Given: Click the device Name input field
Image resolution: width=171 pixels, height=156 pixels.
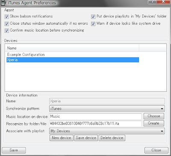Looking at the screenshot, I should (107, 101).
